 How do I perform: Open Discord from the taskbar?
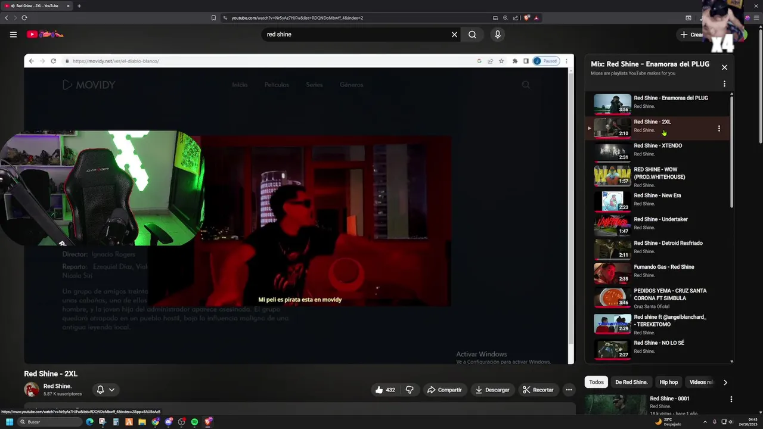[169, 422]
